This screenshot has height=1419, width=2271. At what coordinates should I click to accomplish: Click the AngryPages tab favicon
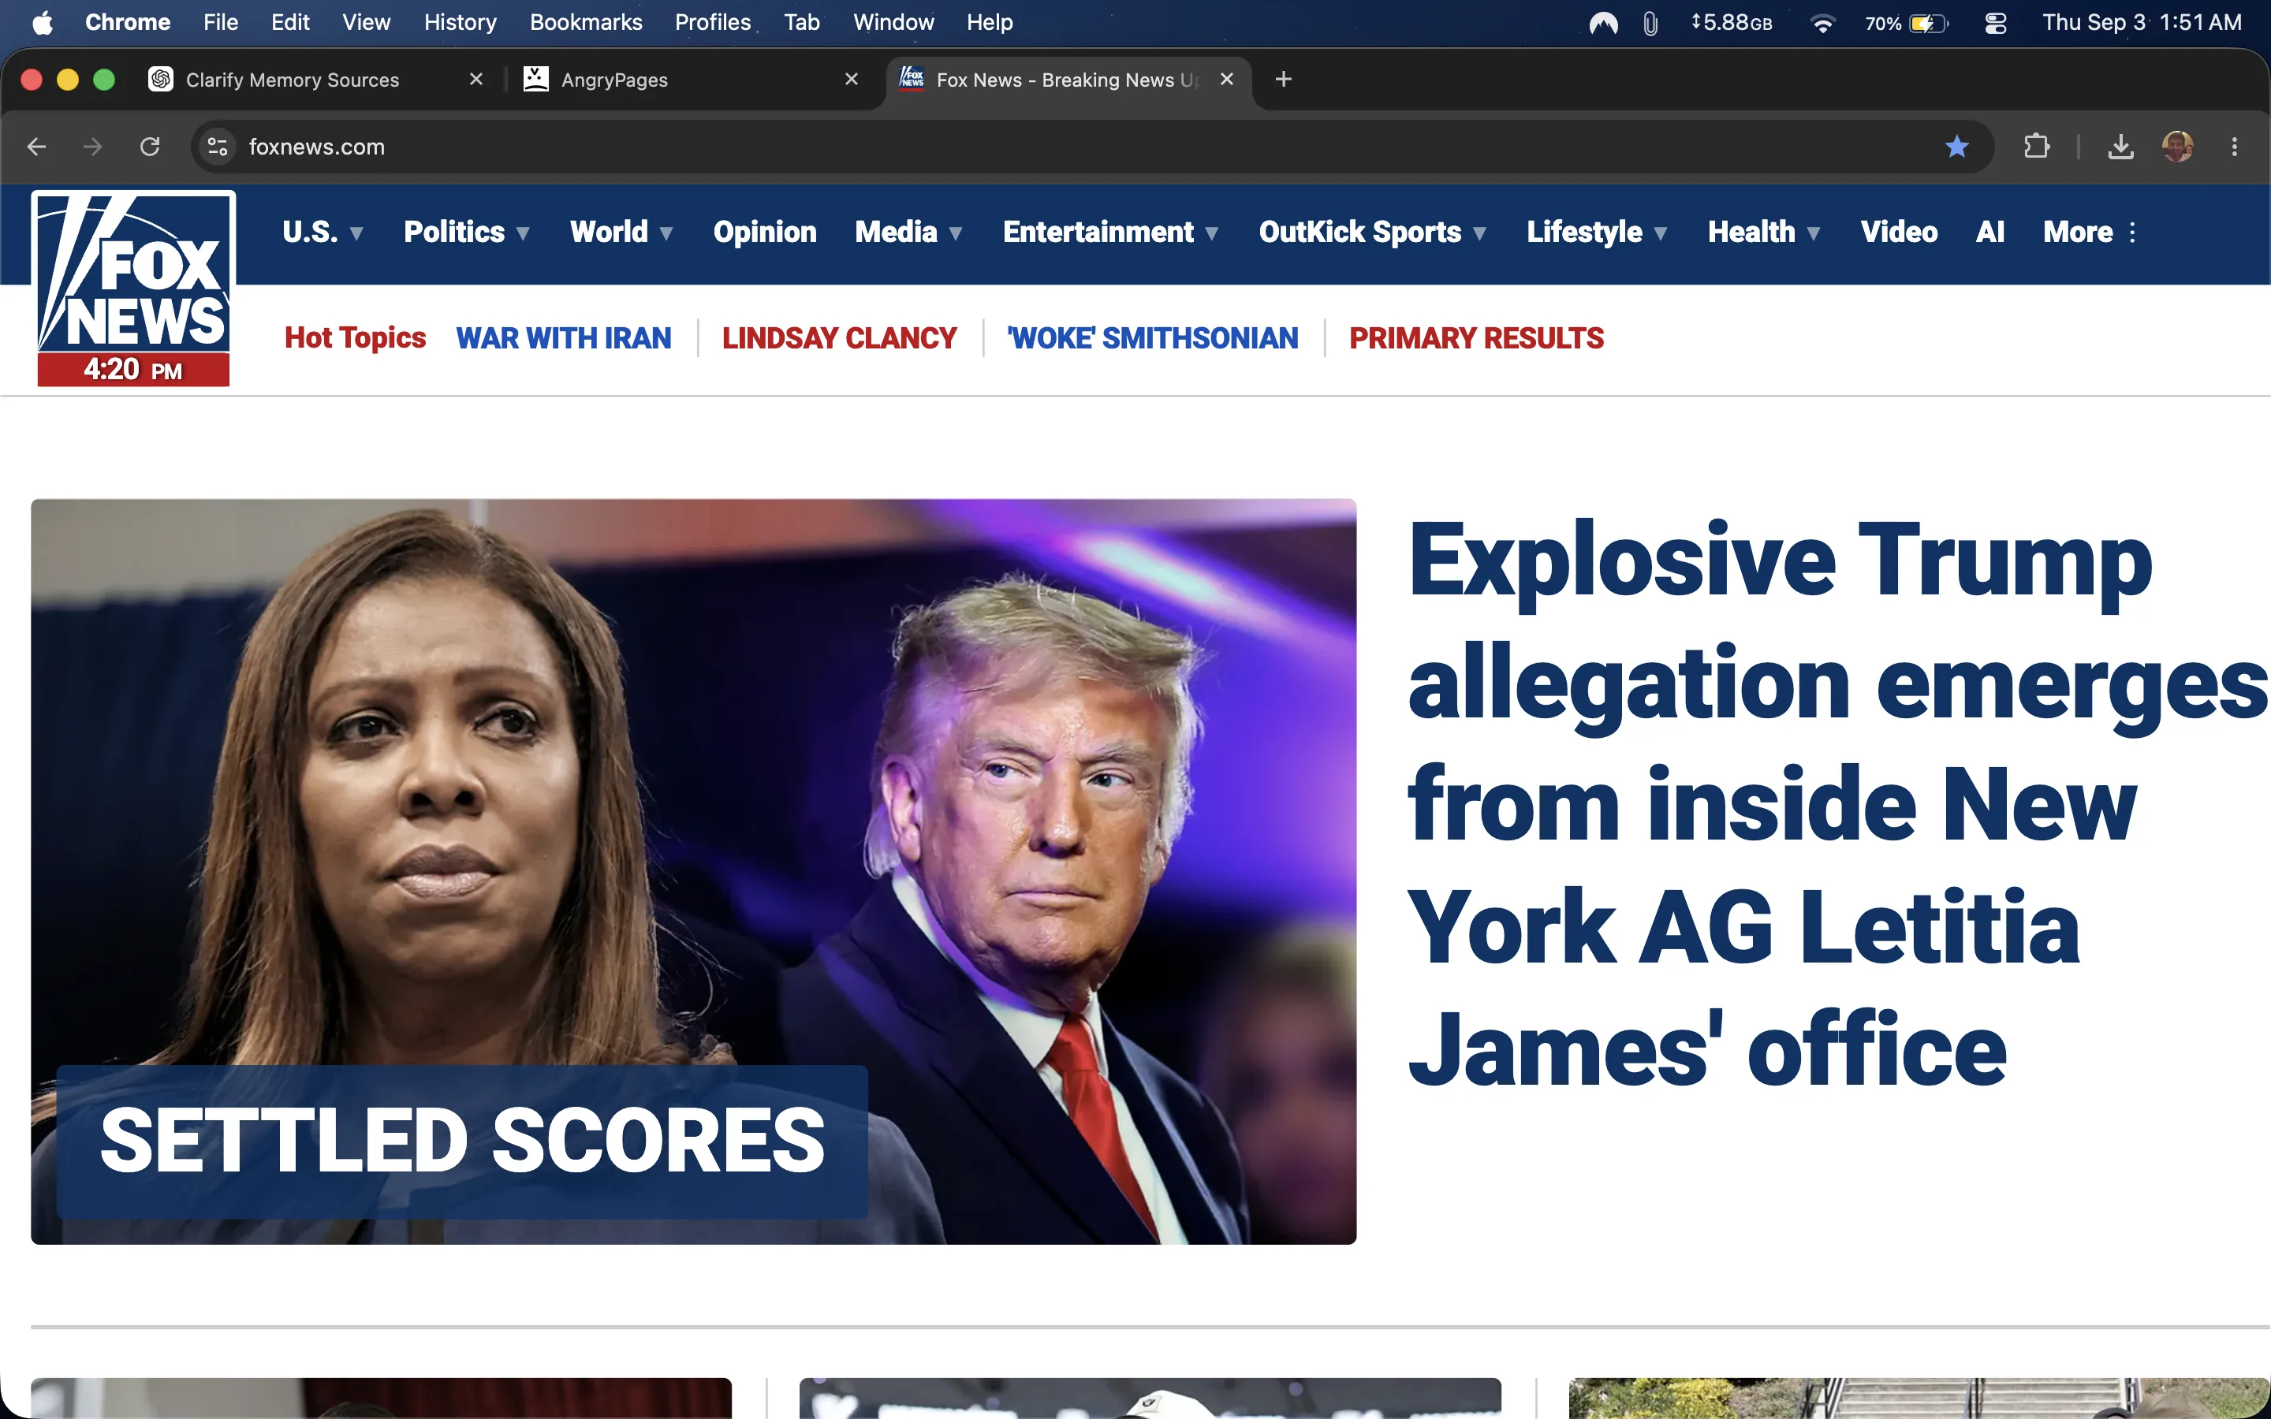point(536,80)
